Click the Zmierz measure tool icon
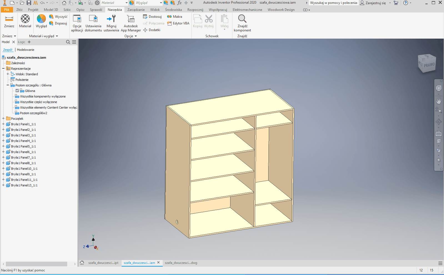The height and width of the screenshot is (275, 444). pyautogui.click(x=9, y=19)
